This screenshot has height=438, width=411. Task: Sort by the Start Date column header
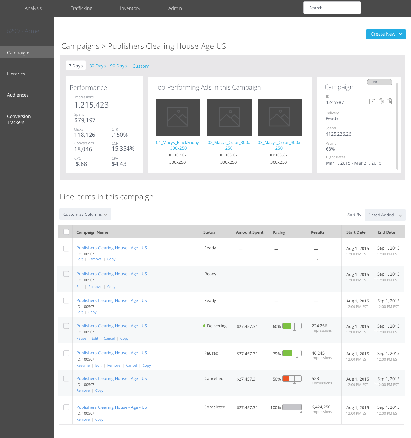pos(356,232)
